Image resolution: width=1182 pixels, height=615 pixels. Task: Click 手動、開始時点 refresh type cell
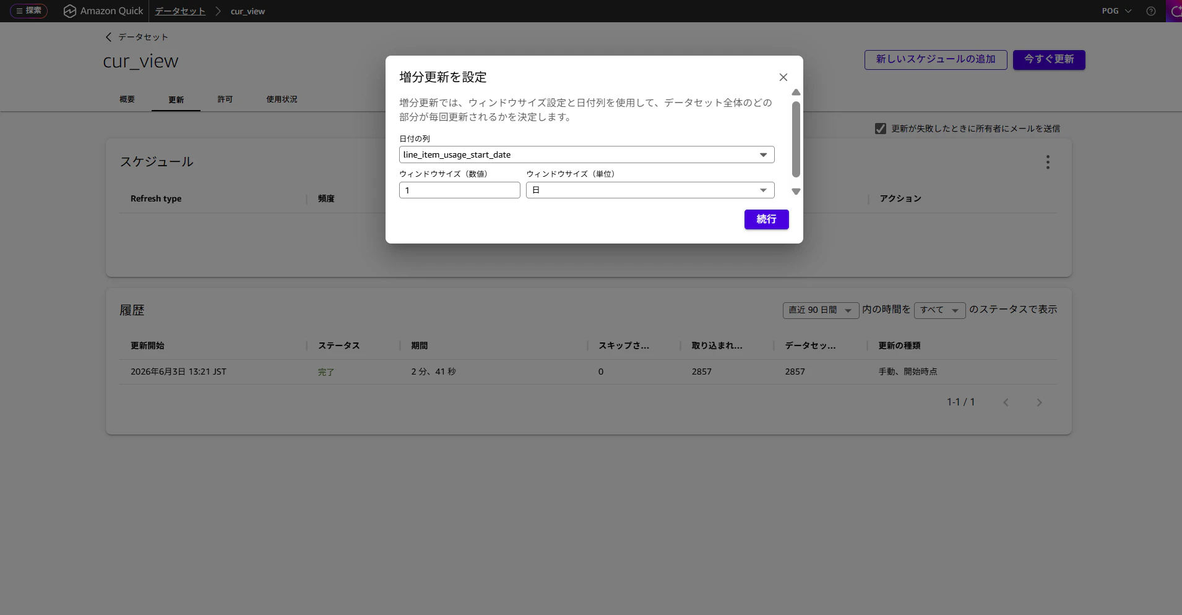pos(908,371)
